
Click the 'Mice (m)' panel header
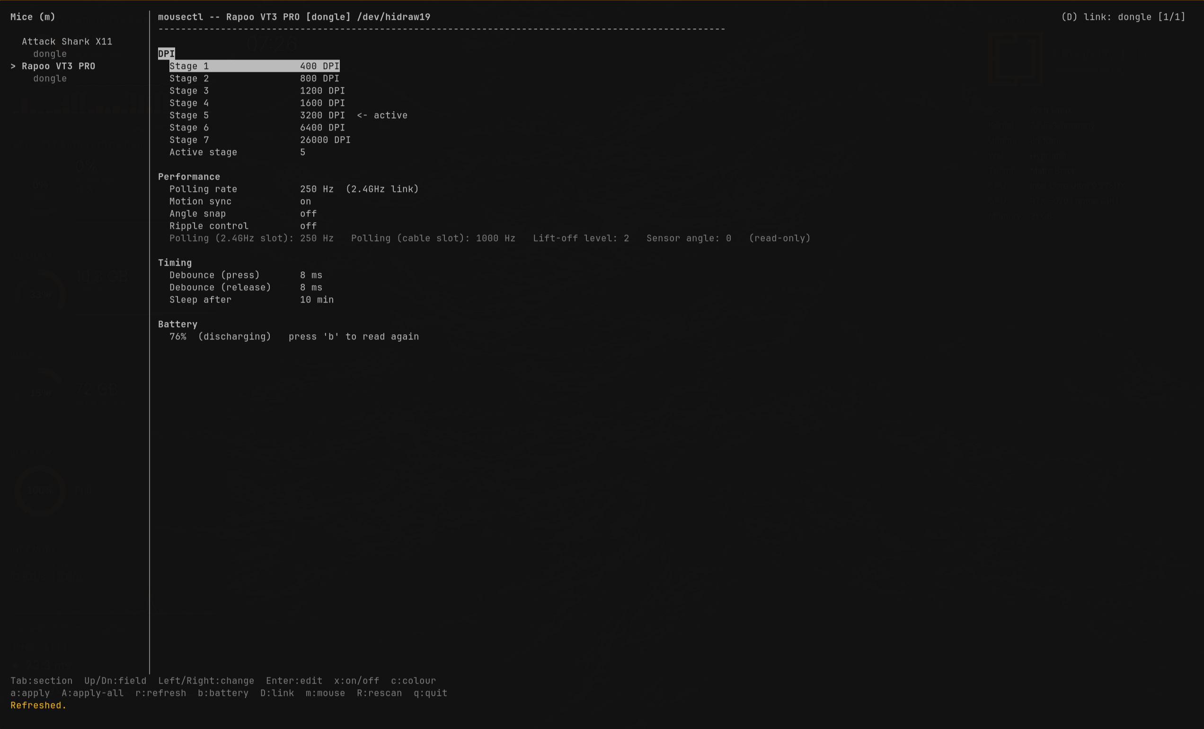point(33,17)
